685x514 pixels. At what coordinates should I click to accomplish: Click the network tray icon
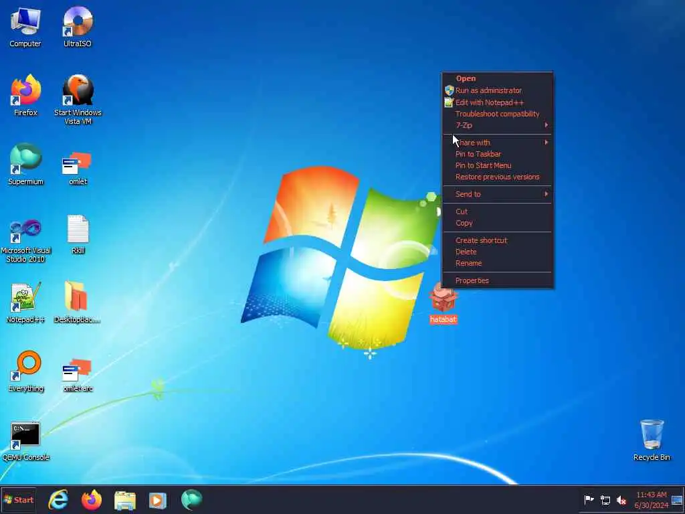[x=605, y=500]
